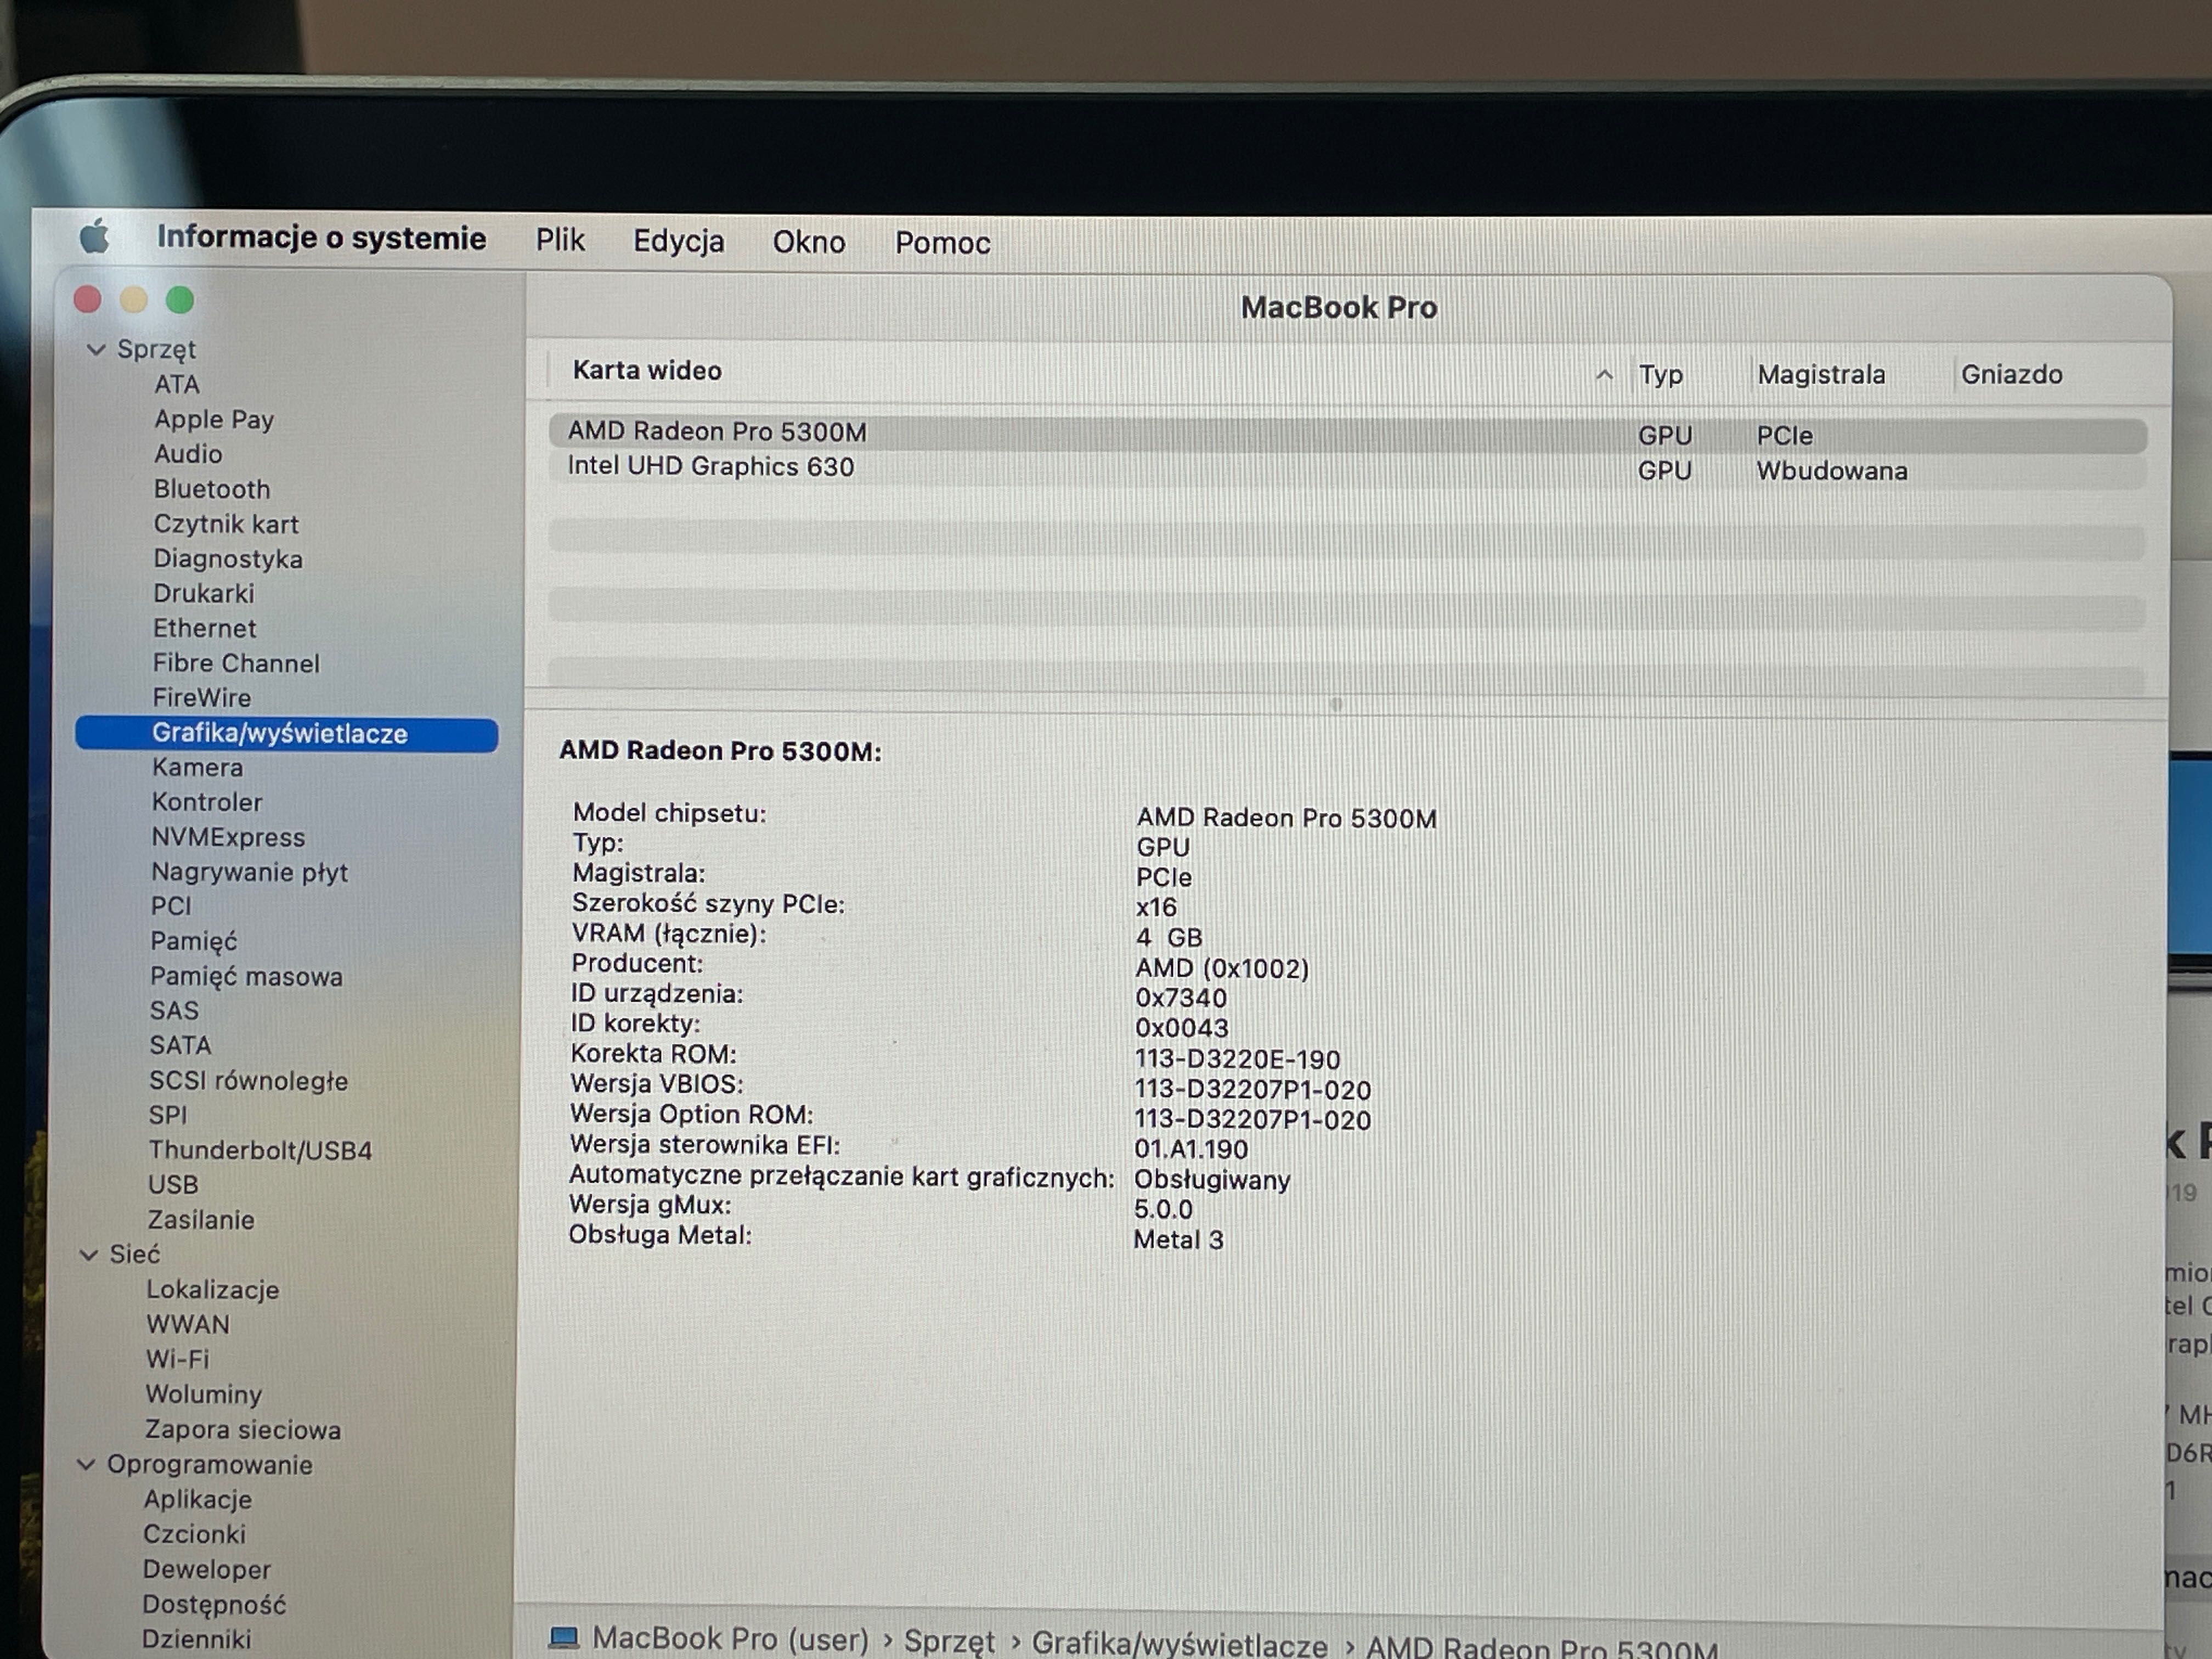Click MacBook Pro (user) in path bar

point(730,1639)
